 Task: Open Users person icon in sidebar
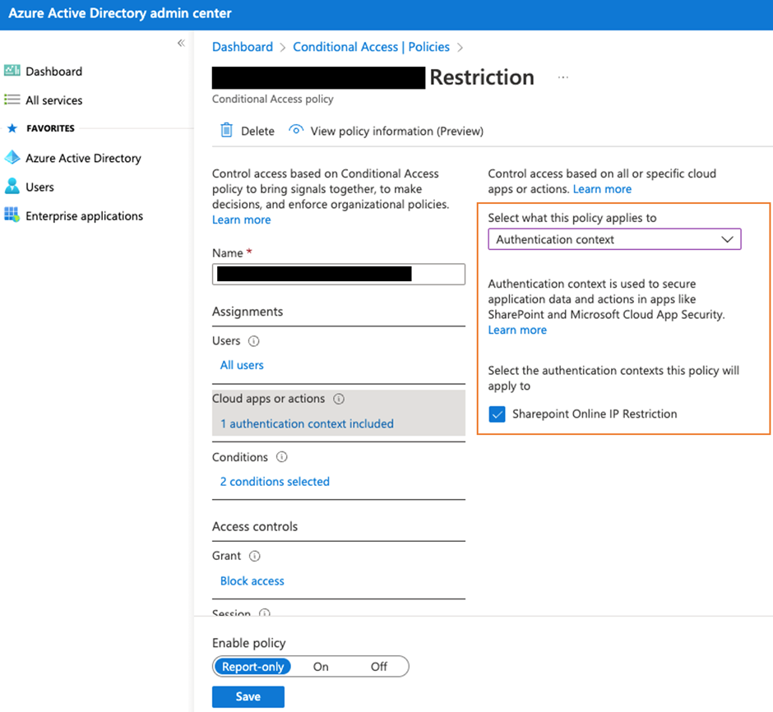point(12,187)
